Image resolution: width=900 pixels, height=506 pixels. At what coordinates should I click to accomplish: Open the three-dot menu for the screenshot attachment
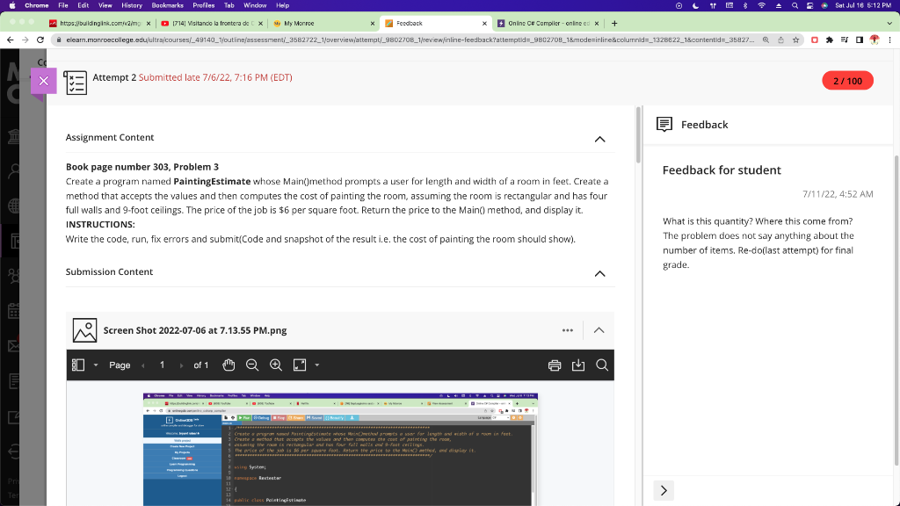coord(568,330)
